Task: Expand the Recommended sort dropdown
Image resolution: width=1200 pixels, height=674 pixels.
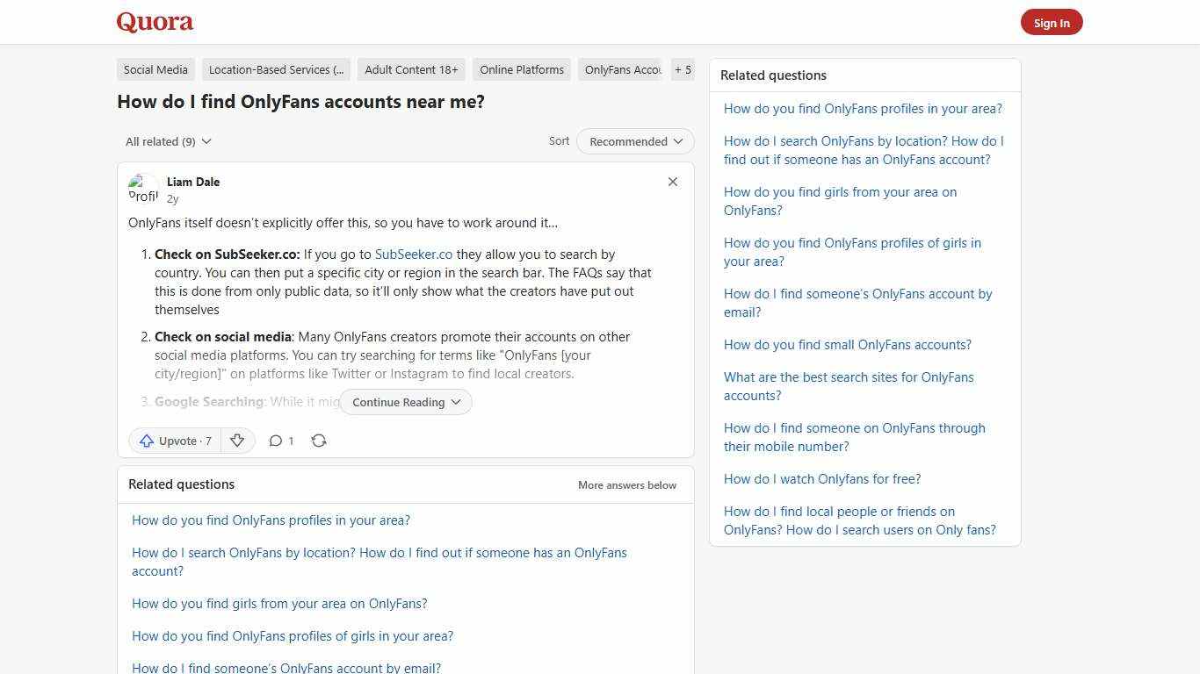Action: [634, 141]
